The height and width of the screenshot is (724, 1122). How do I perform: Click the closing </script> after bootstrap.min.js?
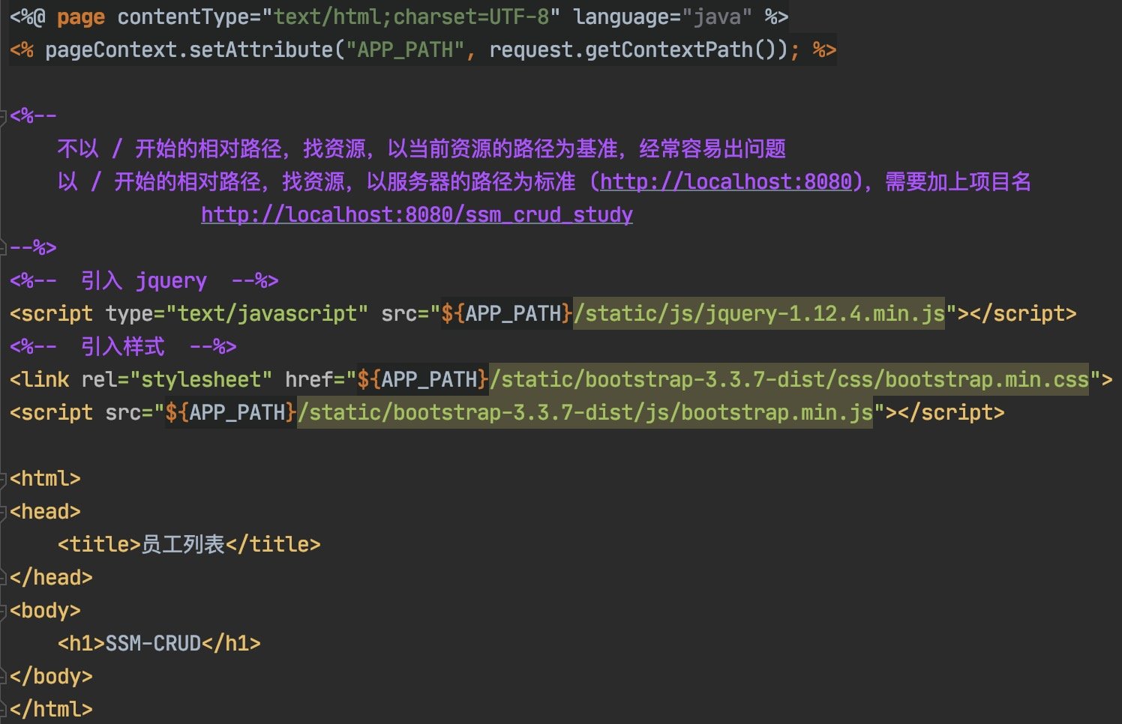click(x=951, y=413)
